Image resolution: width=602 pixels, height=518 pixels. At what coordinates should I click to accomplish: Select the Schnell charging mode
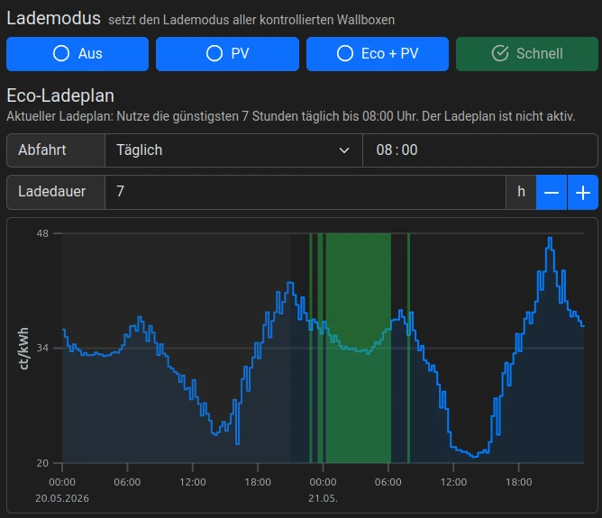[x=527, y=54]
